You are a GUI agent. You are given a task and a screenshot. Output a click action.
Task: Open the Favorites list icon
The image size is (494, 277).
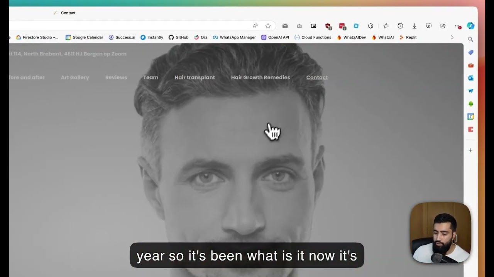click(x=386, y=26)
